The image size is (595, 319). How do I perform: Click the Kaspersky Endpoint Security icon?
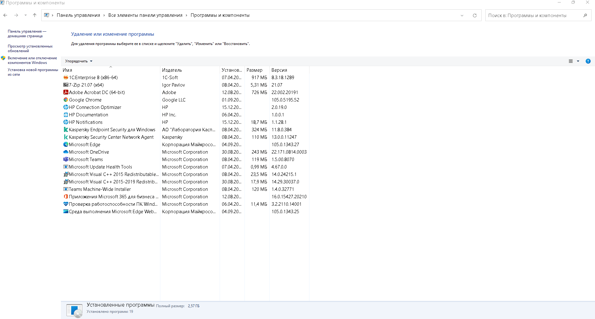tap(66, 130)
